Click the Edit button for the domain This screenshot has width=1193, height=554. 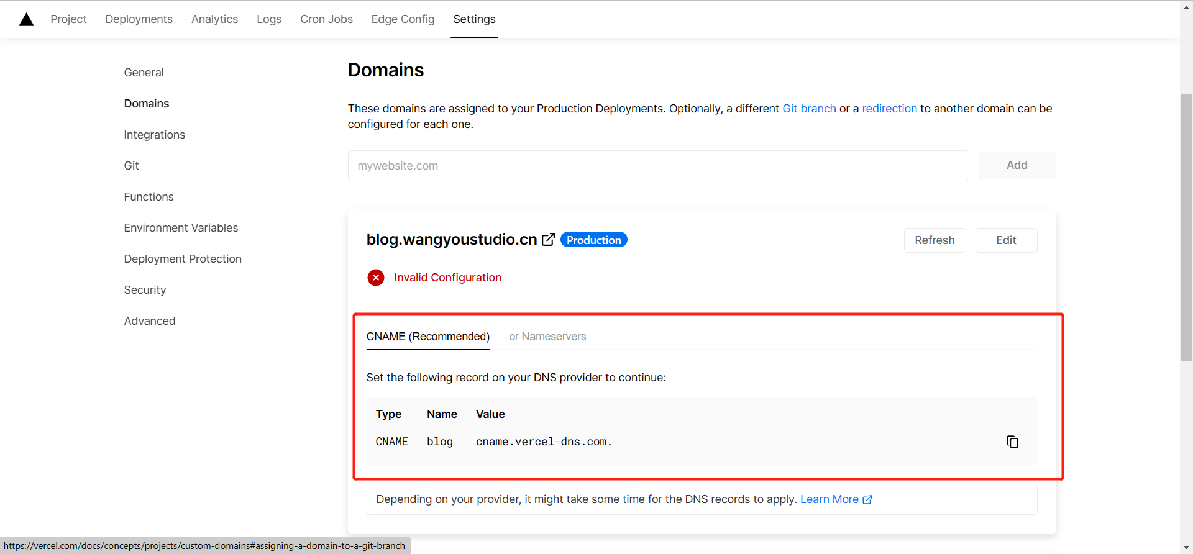coord(1006,240)
